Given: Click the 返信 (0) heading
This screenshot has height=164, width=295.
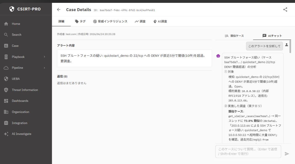Looking at the screenshot, I should pyautogui.click(x=62, y=76).
